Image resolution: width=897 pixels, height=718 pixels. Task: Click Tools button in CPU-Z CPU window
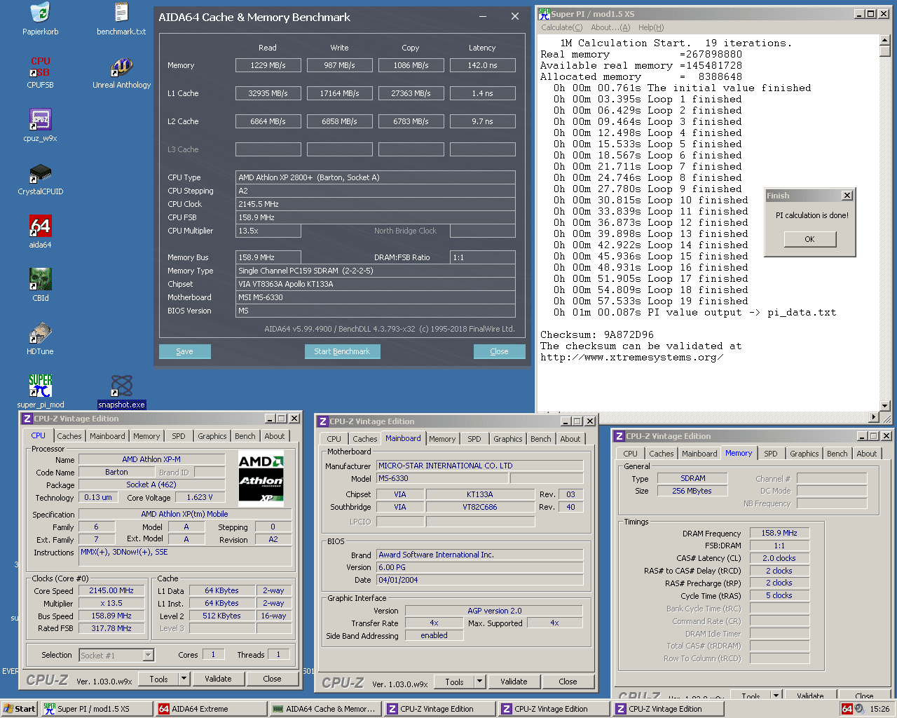(159, 679)
